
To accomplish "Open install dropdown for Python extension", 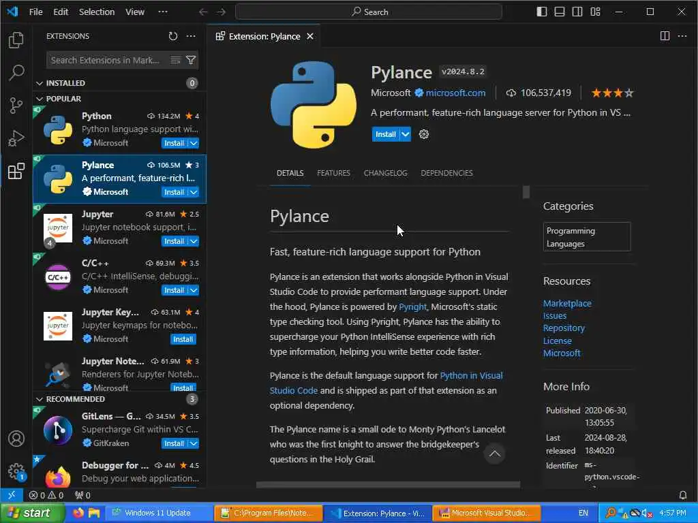I will [193, 143].
